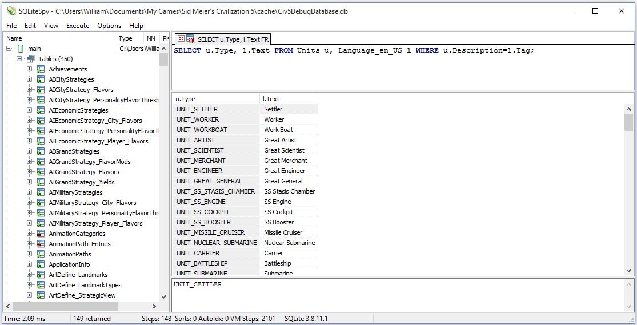Click the AIGrandStrategy_Yields table icon
This screenshot has width=637, height=325.
click(x=41, y=182)
